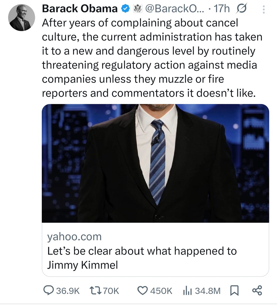277x306 pixels.
Task: Click the 36.9K replies count
Action: 68,290
